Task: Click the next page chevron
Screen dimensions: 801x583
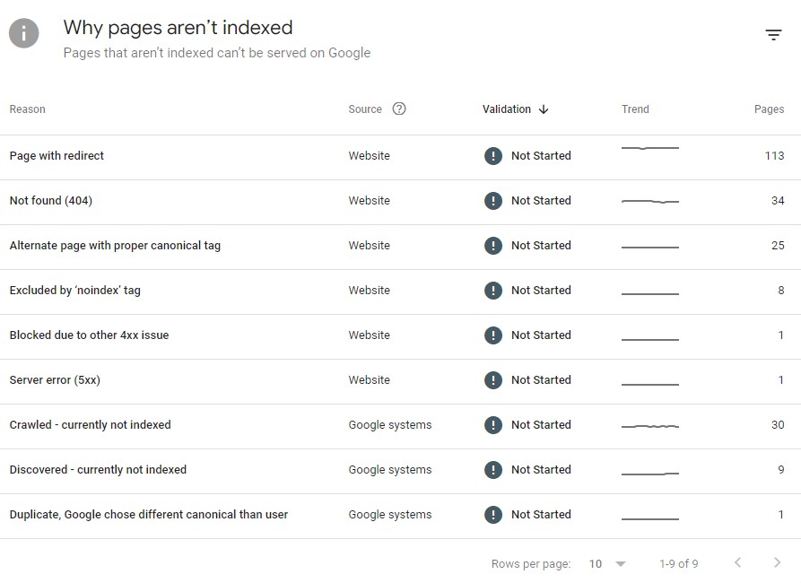Action: coord(777,563)
